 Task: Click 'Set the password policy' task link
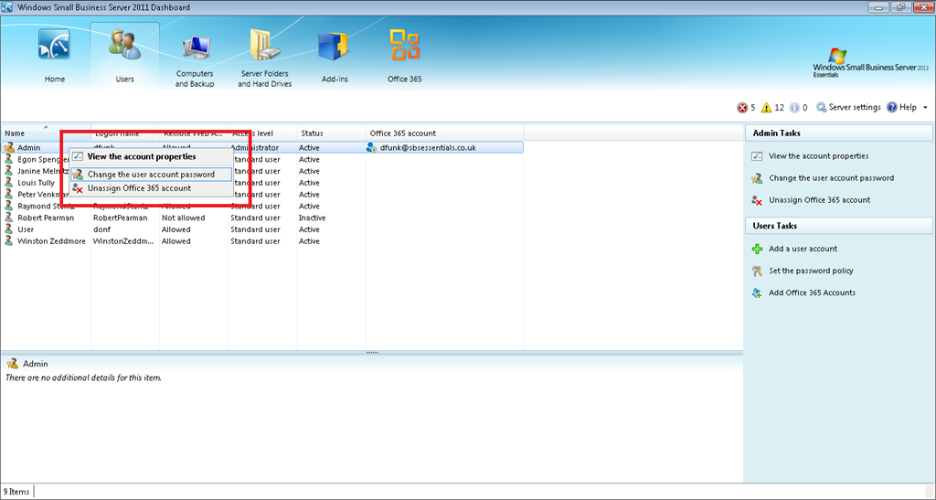tap(811, 271)
